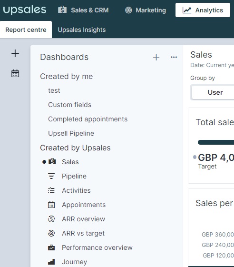Open the Appointments dashboard
234x267 pixels.
click(84, 205)
